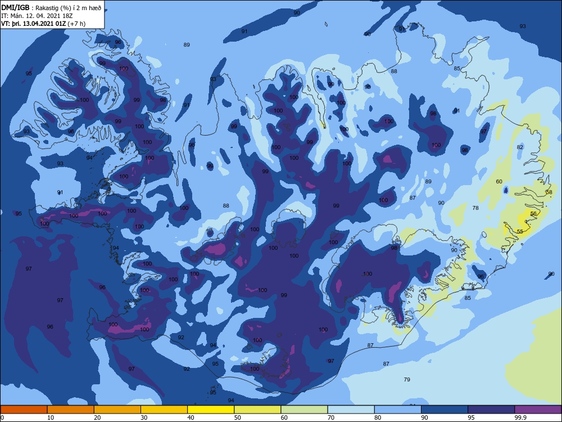Click the humidity value 58 on the map
The width and height of the screenshot is (562, 422).
549,192
